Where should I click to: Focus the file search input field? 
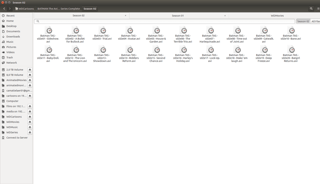point(165,21)
